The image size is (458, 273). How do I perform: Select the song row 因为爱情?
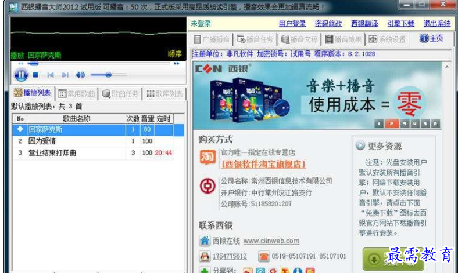click(x=93, y=141)
